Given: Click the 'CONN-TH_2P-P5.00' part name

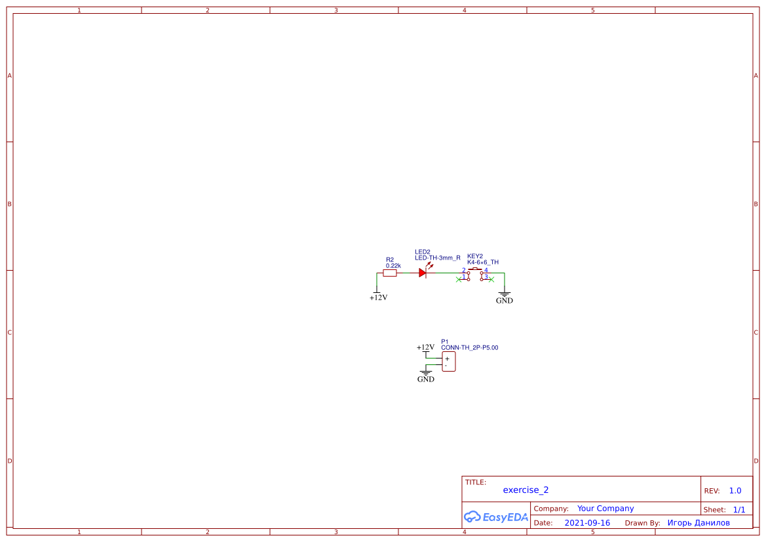Looking at the screenshot, I should tap(469, 348).
